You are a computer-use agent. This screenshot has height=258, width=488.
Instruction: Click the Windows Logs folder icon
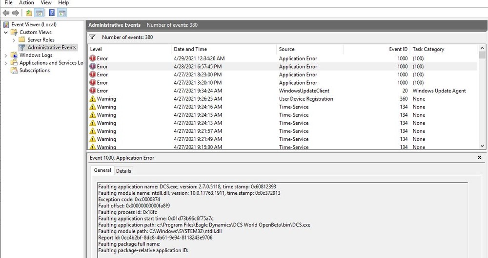[x=14, y=55]
